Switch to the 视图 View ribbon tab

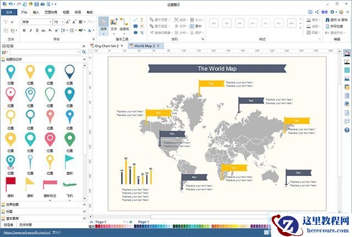click(66, 12)
